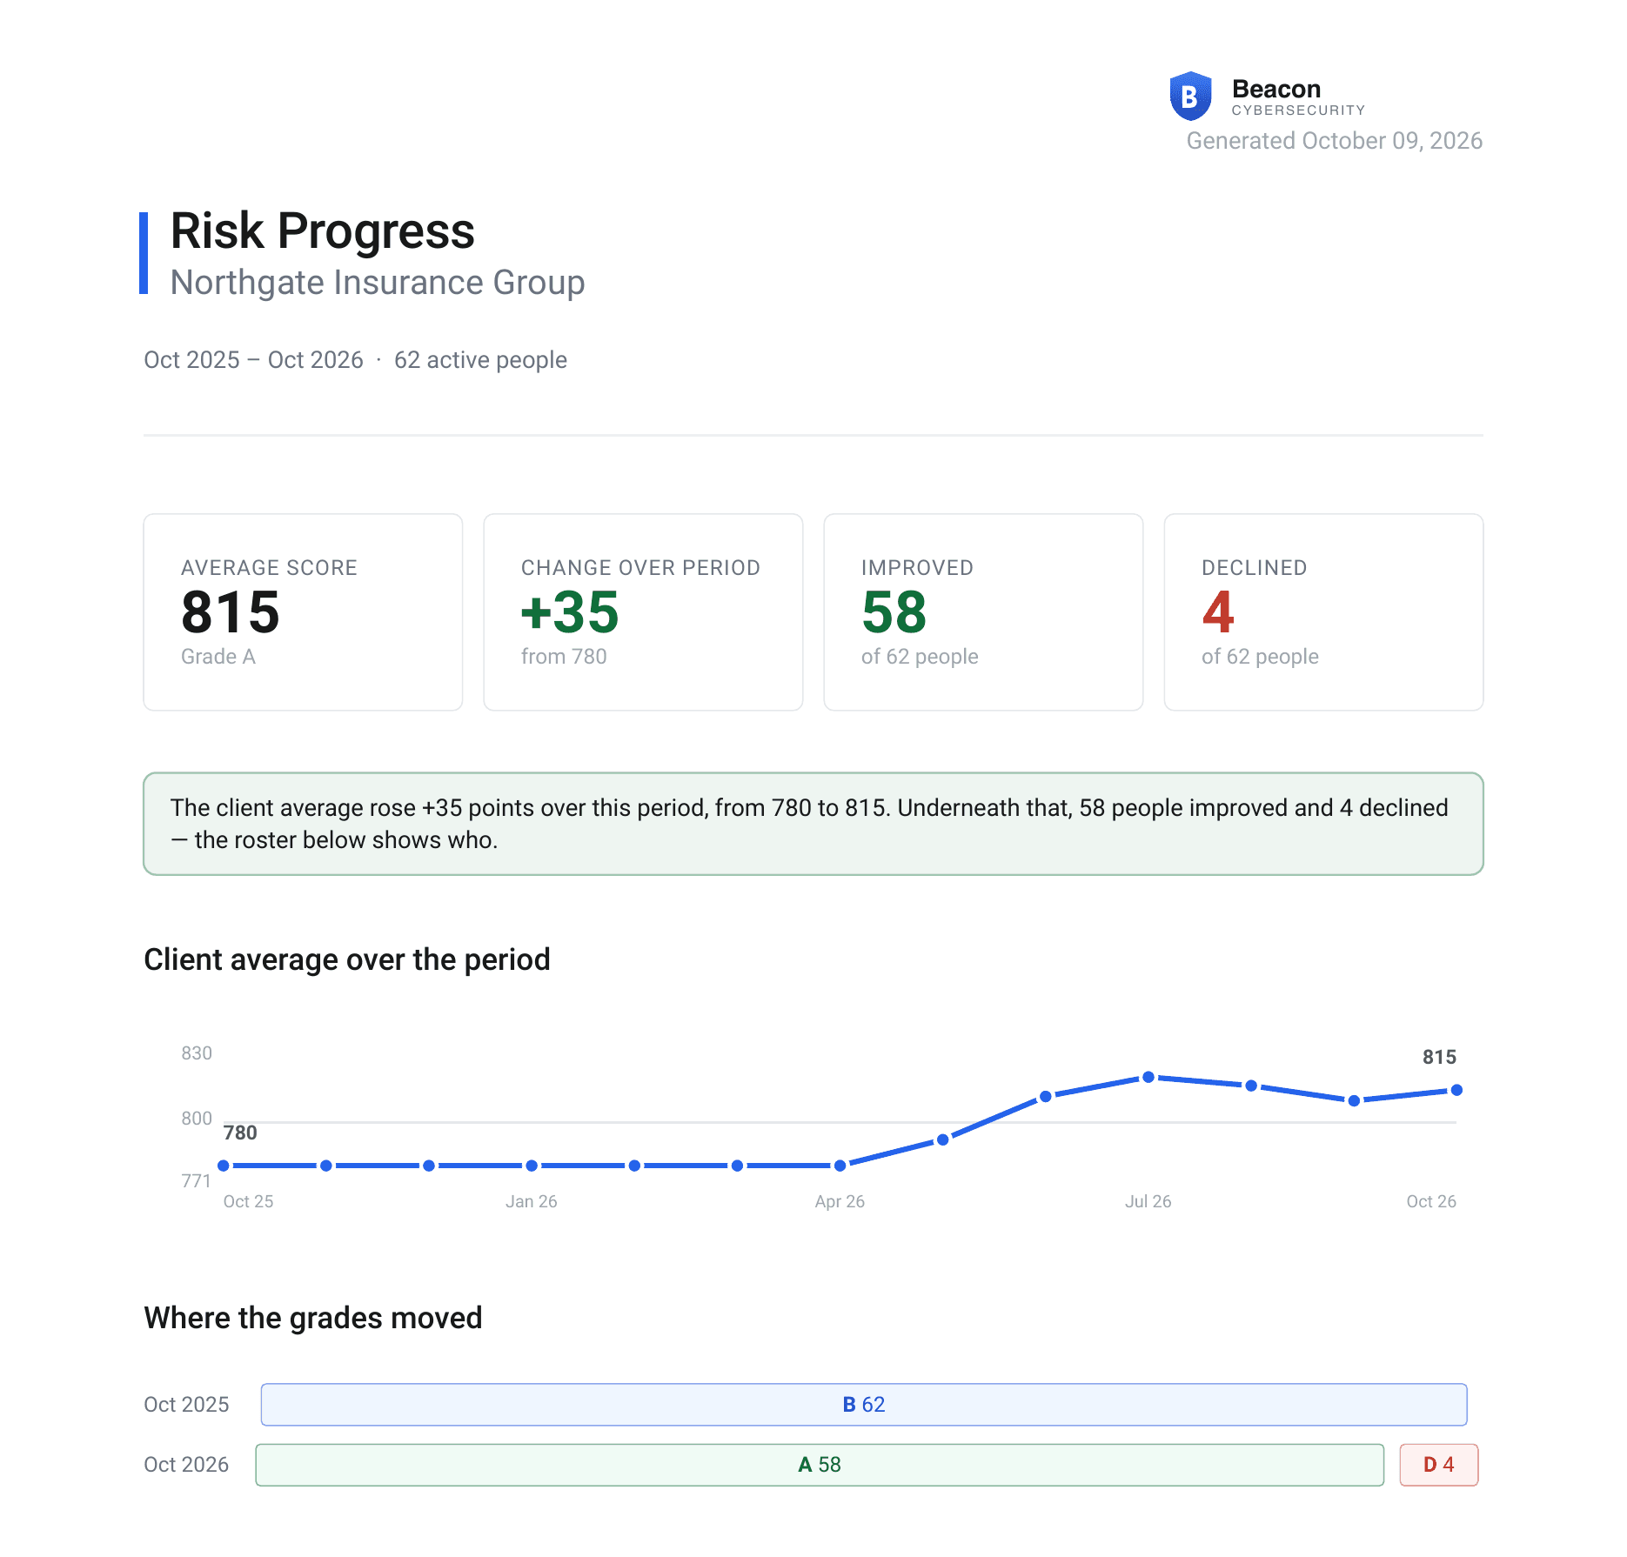Click the 'Apr 26' x-axis label
This screenshot has width=1627, height=1557.
pyautogui.click(x=840, y=1201)
